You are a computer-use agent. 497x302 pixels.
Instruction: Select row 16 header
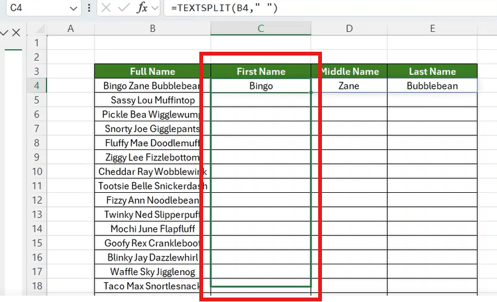[37, 257]
